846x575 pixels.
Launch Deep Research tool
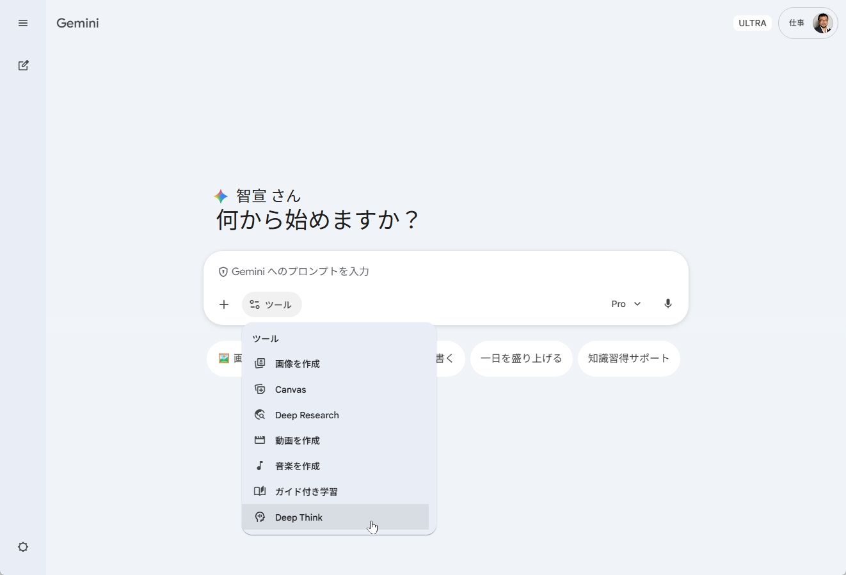click(x=307, y=415)
